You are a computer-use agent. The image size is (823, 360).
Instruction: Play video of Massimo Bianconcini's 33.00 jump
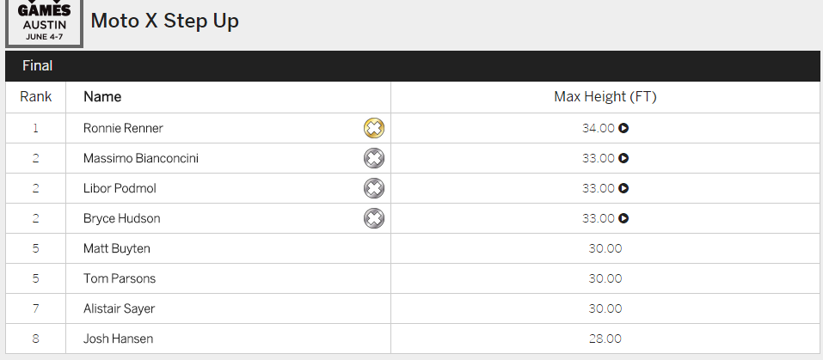tap(624, 158)
